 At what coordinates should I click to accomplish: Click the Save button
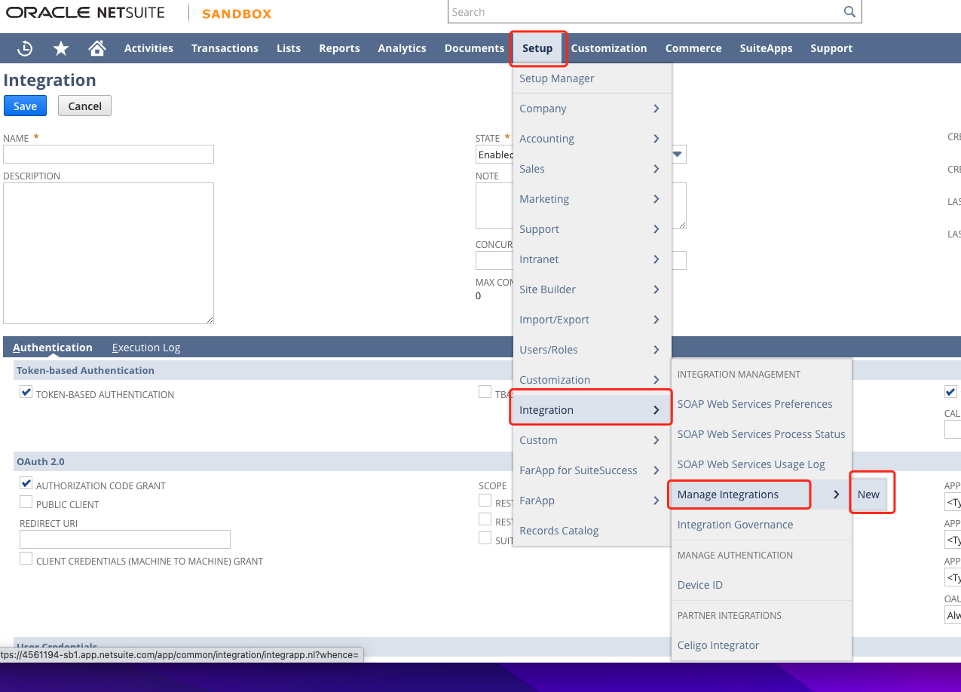(25, 106)
